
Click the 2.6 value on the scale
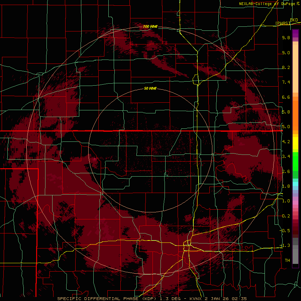(x=286, y=172)
